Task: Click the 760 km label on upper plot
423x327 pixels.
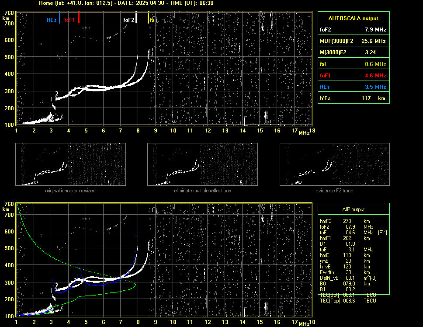Action: pyautogui.click(x=9, y=13)
